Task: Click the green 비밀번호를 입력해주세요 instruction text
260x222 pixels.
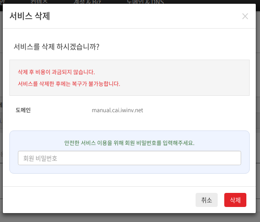Action: [x=129, y=143]
